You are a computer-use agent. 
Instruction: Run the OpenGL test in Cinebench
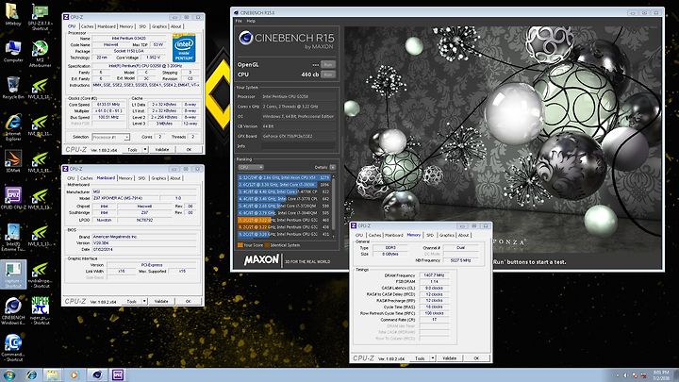328,64
